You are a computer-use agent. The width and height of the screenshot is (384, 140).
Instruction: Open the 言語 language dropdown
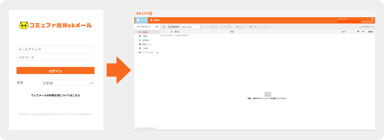coord(68,83)
